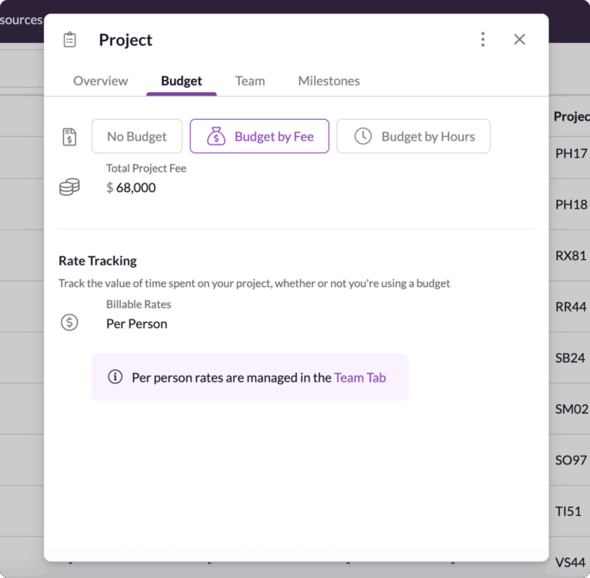Select project PH18 in the background list

click(571, 204)
